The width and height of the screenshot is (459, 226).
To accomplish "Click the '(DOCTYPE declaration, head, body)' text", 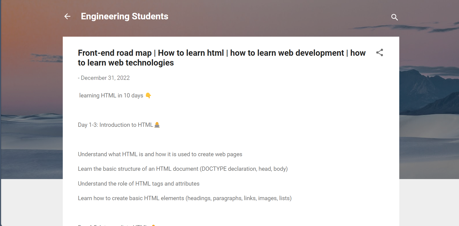I will tap(243, 169).
